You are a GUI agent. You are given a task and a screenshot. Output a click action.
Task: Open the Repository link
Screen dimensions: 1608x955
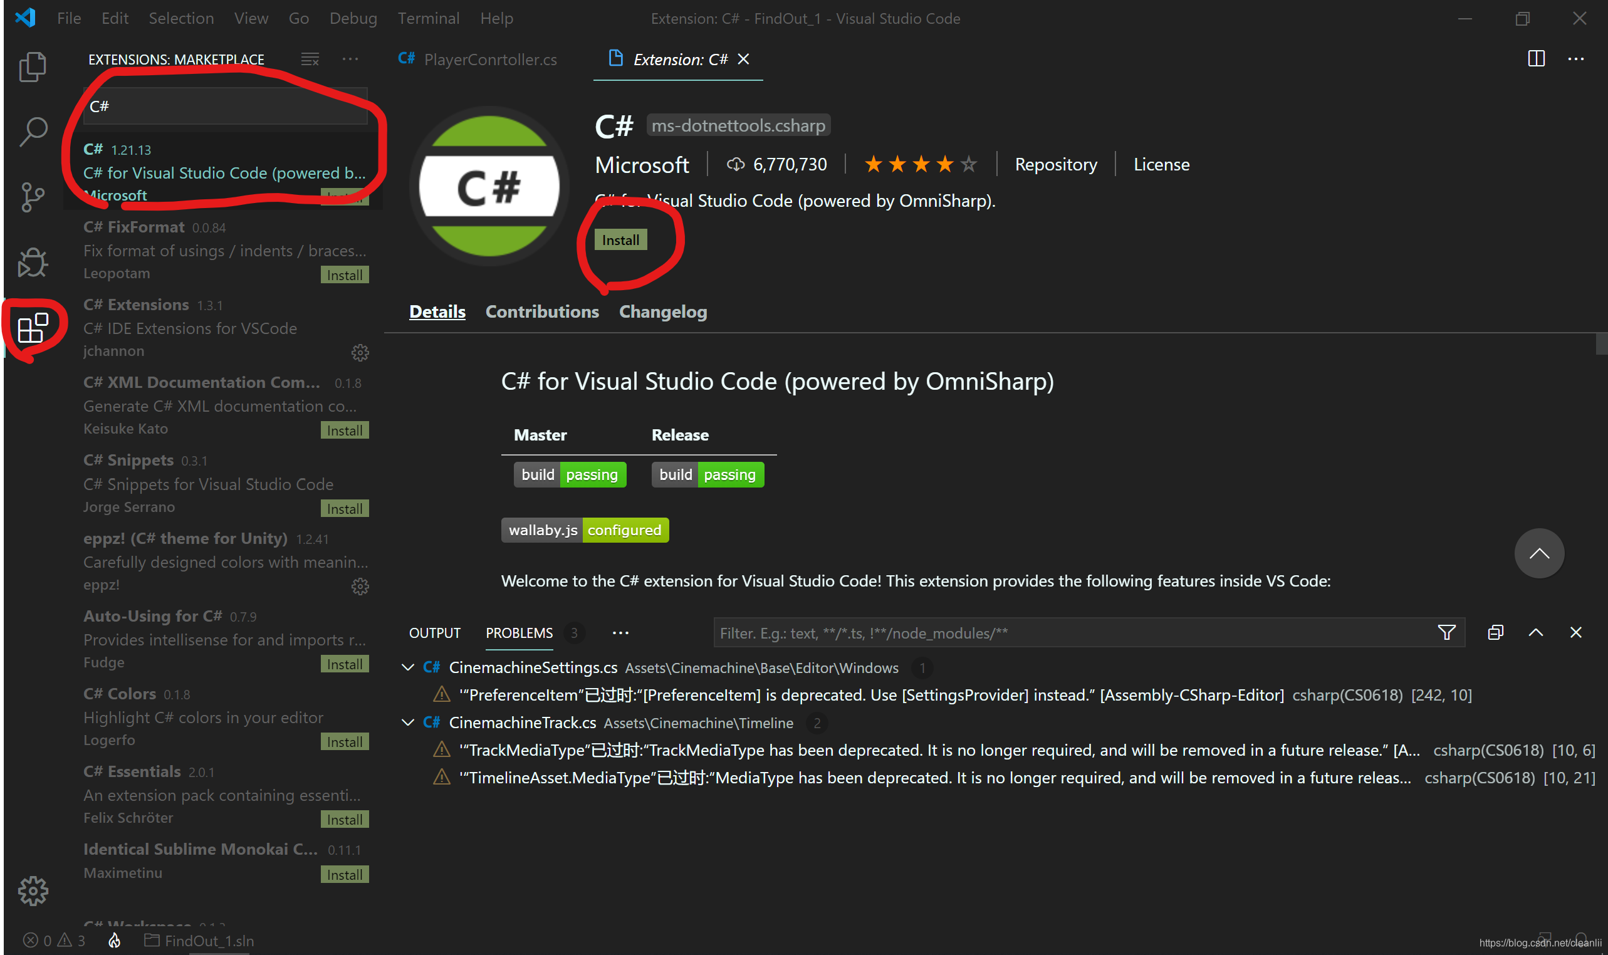coord(1055,165)
